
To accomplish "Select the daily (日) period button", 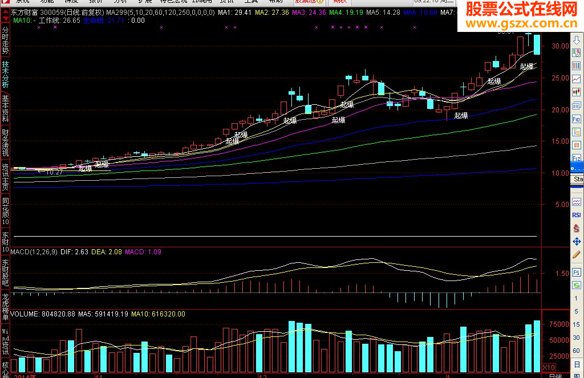I will click(576, 364).
